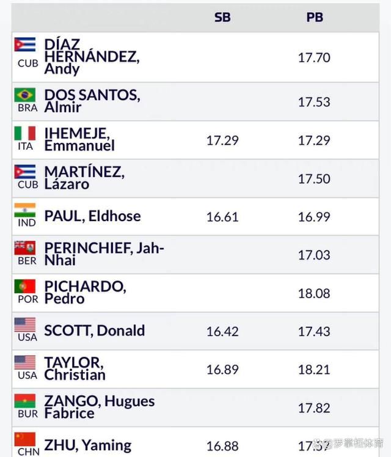Open athlete ZANGO, Hugues Fabrice

coord(100,407)
